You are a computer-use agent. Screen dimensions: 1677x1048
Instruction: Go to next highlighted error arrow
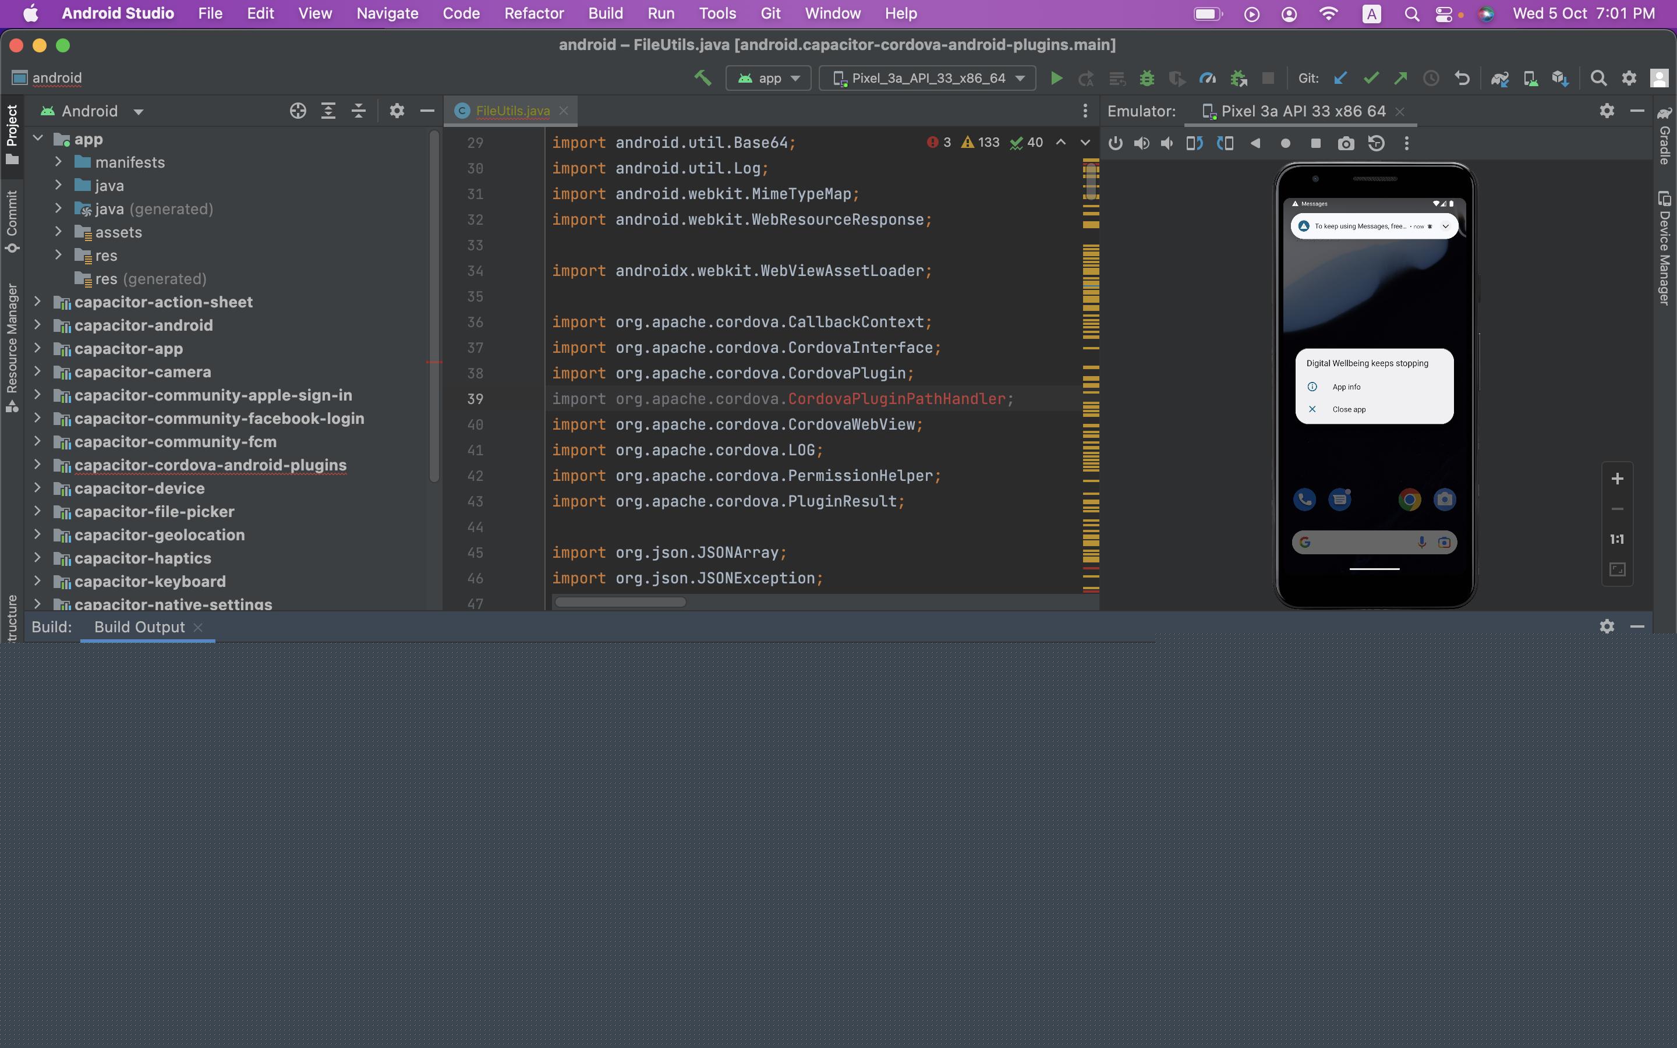[x=1085, y=143]
